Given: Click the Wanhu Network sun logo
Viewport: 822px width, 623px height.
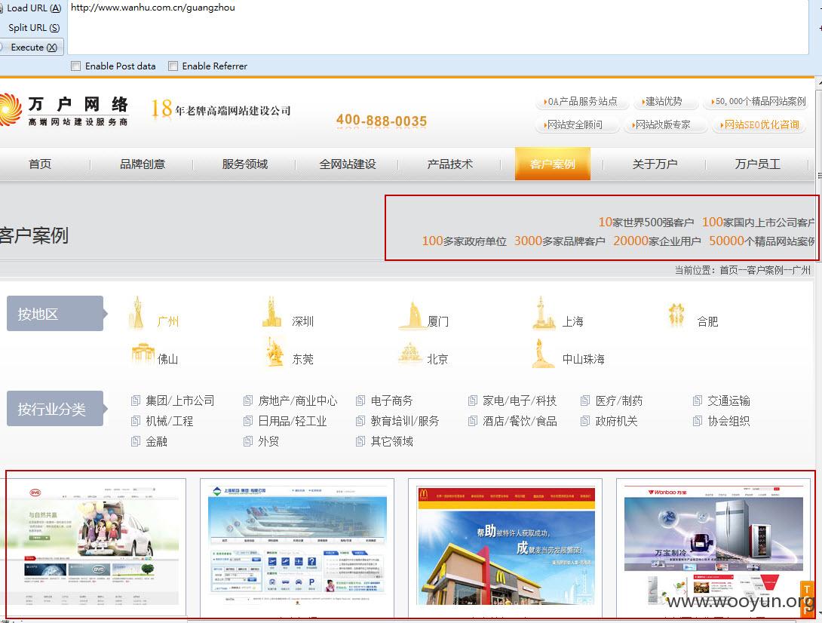Looking at the screenshot, I should click(10, 110).
